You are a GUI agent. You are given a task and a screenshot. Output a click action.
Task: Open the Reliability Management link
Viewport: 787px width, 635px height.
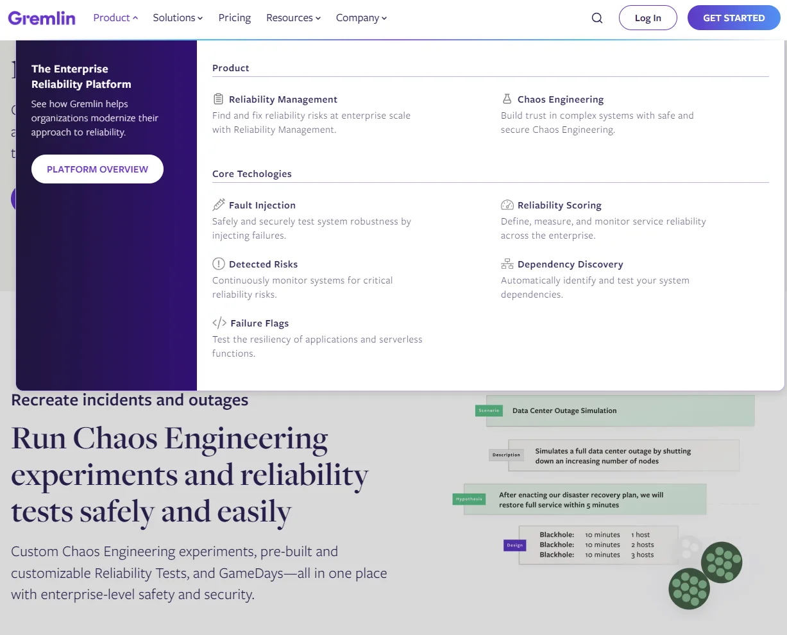[283, 99]
